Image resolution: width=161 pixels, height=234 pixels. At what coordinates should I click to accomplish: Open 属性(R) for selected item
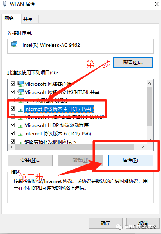tap(130, 160)
